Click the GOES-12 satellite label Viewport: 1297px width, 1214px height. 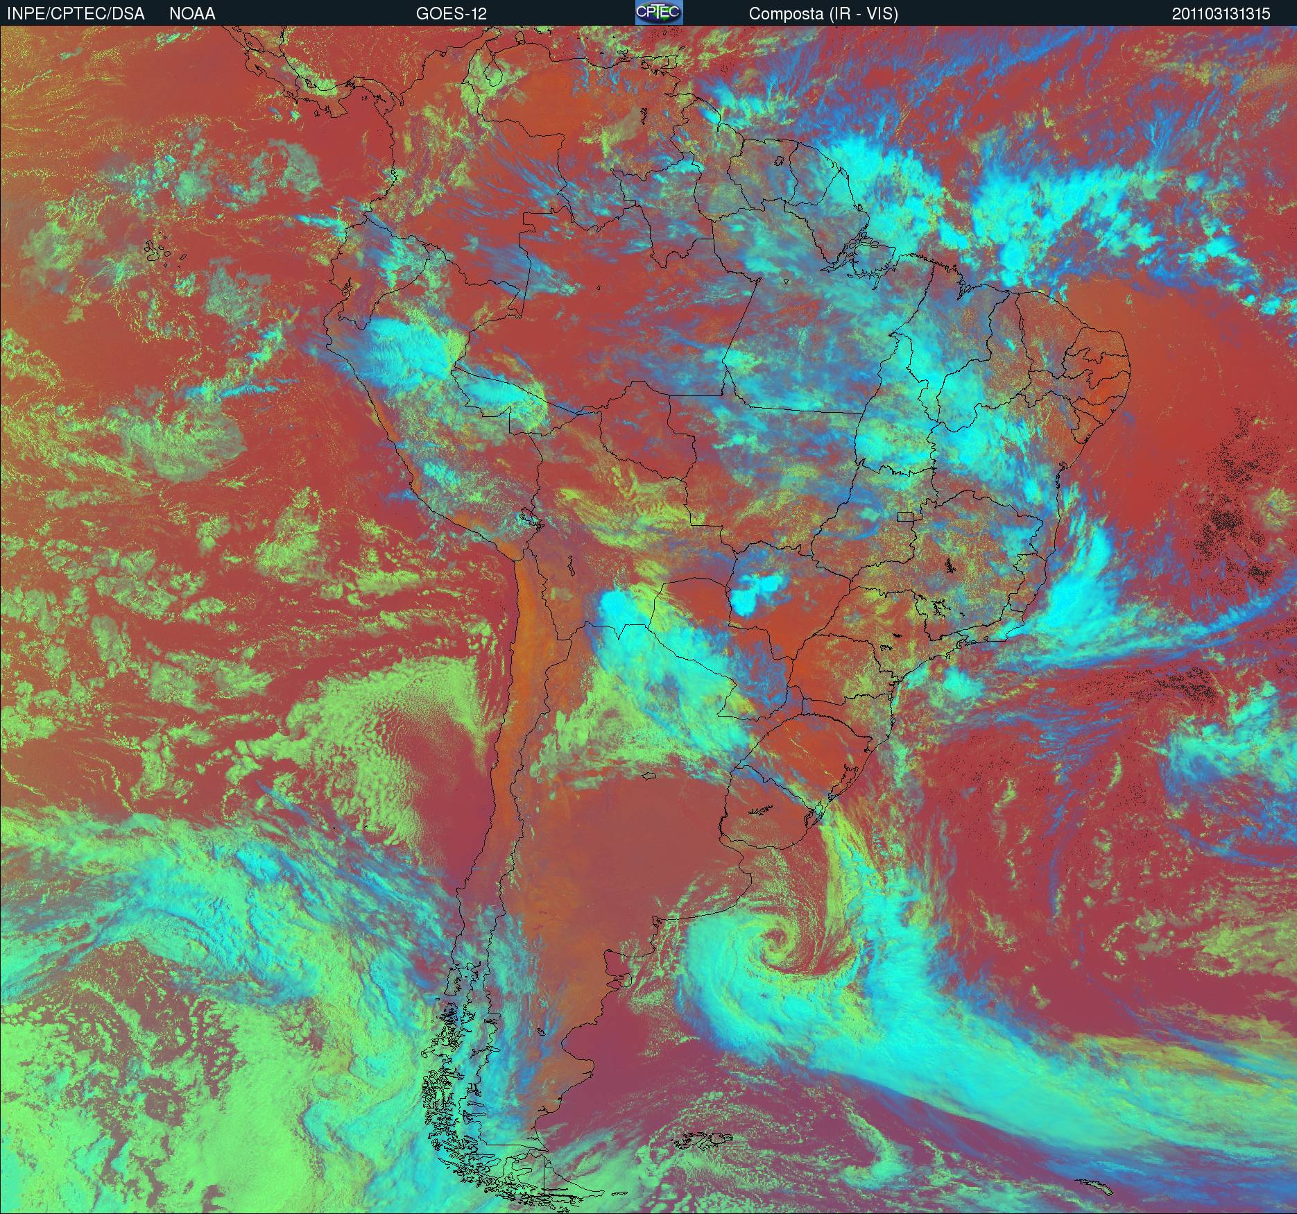tap(451, 14)
